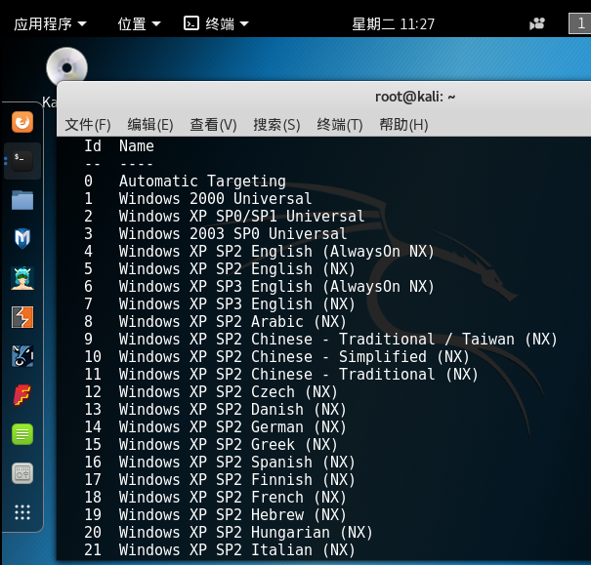Open the 查看(V) menu
The image size is (591, 565).
213,125
